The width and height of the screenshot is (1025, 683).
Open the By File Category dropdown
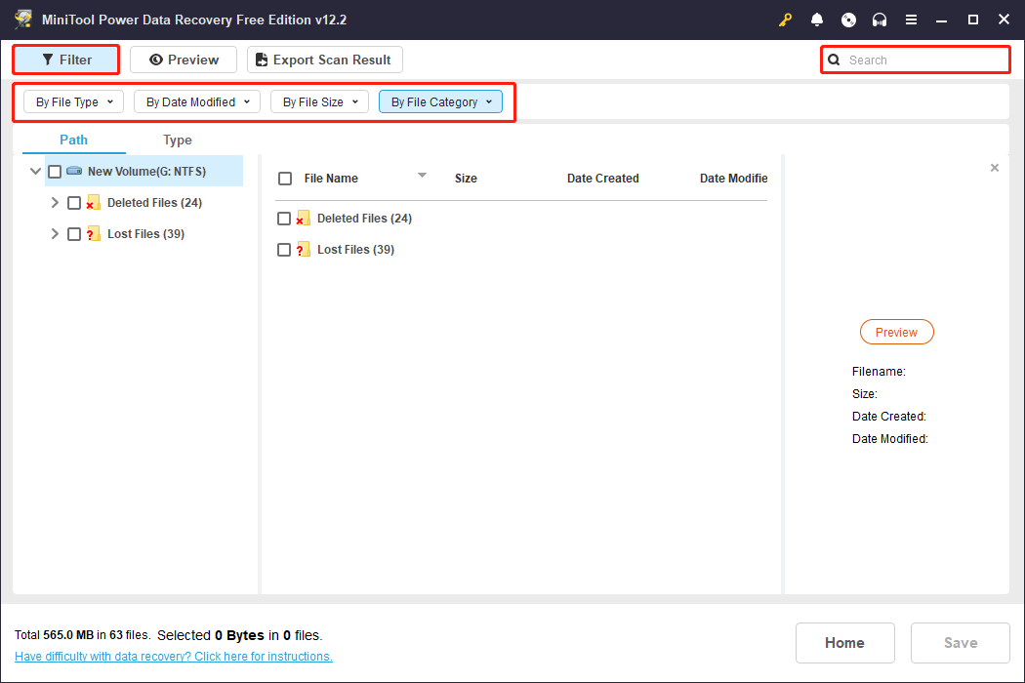pos(440,101)
